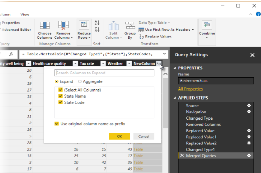This screenshot has width=261, height=173.
Task: Open Health care quality column dropdown
Action: [x=75, y=63]
